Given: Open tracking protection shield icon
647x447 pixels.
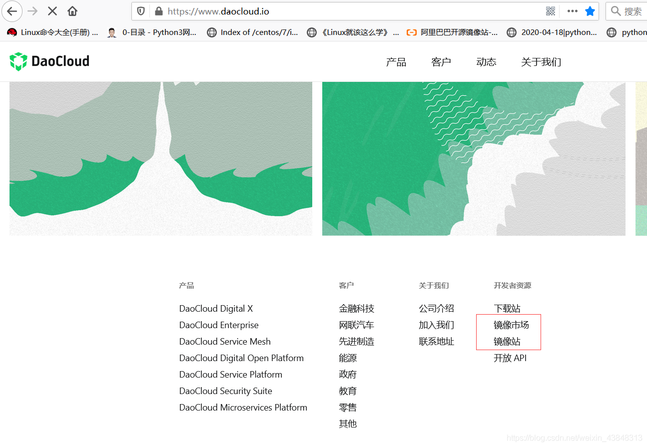Looking at the screenshot, I should pyautogui.click(x=141, y=11).
